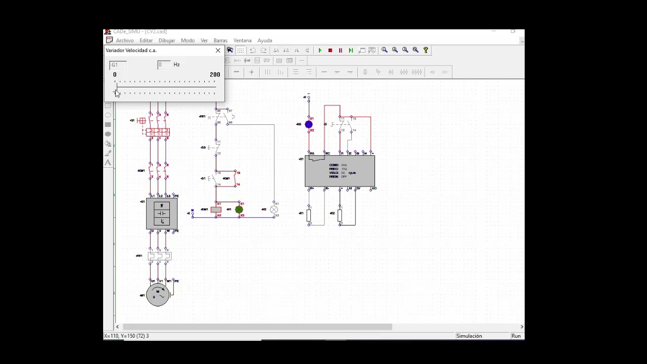Screen dimensions: 647x364
Task: Select the filled rectangle drawing tool
Action: 108,124
